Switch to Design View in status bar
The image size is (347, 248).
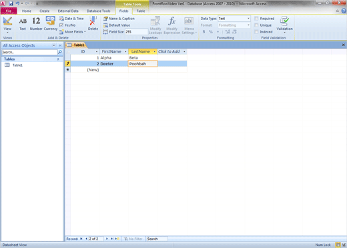click(344, 245)
